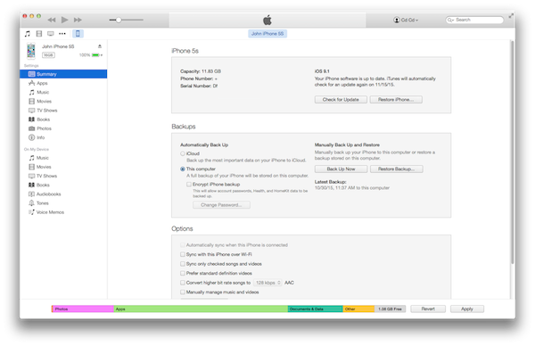Open the Music library icon
This screenshot has height=346, width=535.
28,33
